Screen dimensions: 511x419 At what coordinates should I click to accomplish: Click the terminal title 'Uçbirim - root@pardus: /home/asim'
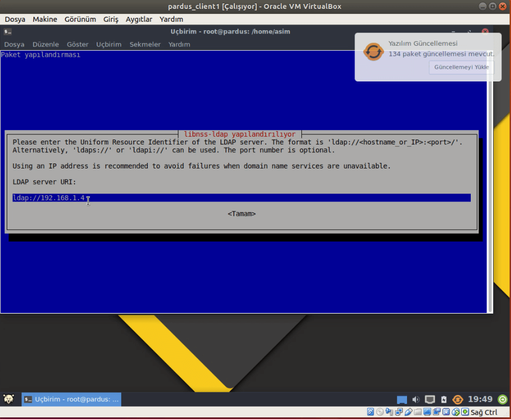click(x=230, y=32)
